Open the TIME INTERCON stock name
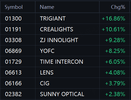The image size is (131, 100). (x=62, y=62)
